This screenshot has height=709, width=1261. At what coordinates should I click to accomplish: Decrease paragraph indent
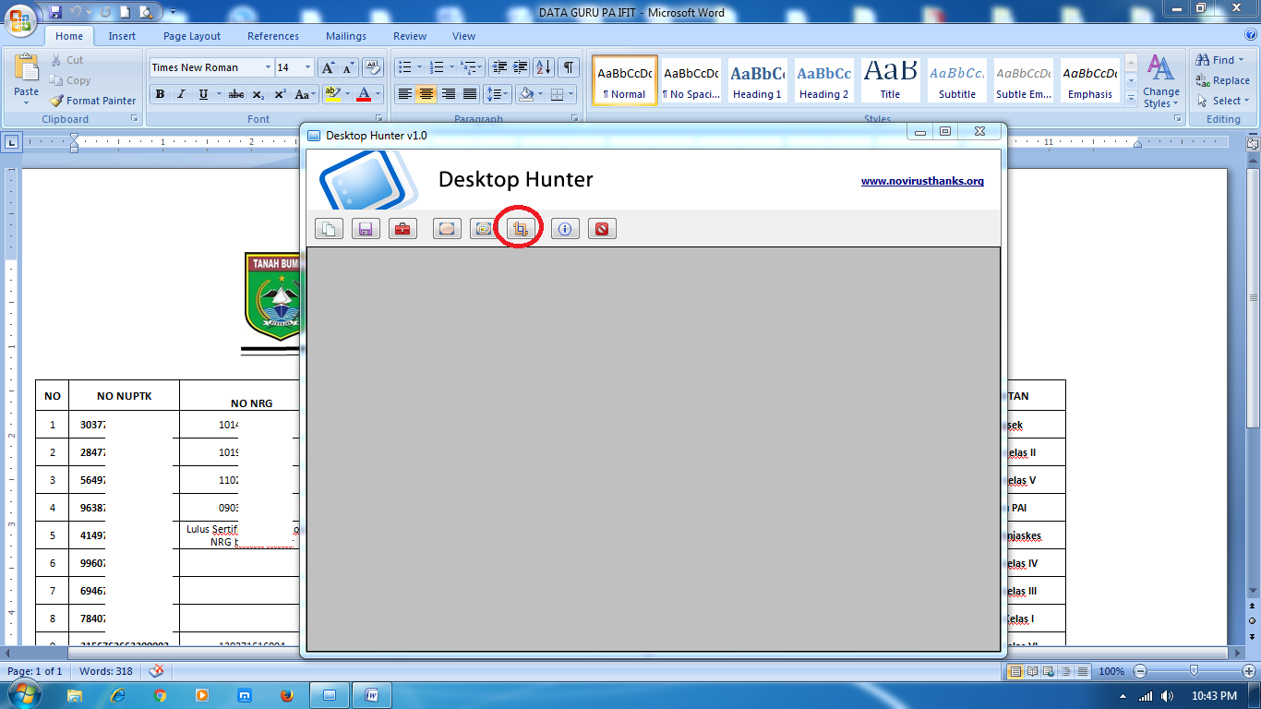click(x=499, y=67)
